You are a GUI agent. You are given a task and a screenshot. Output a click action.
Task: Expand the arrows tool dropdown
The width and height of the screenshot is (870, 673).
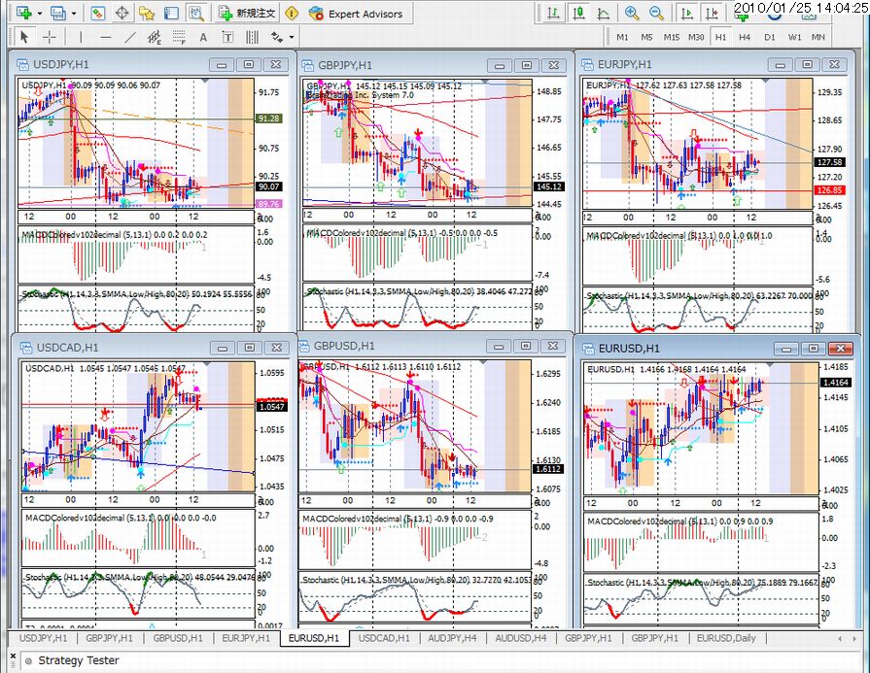point(292,38)
